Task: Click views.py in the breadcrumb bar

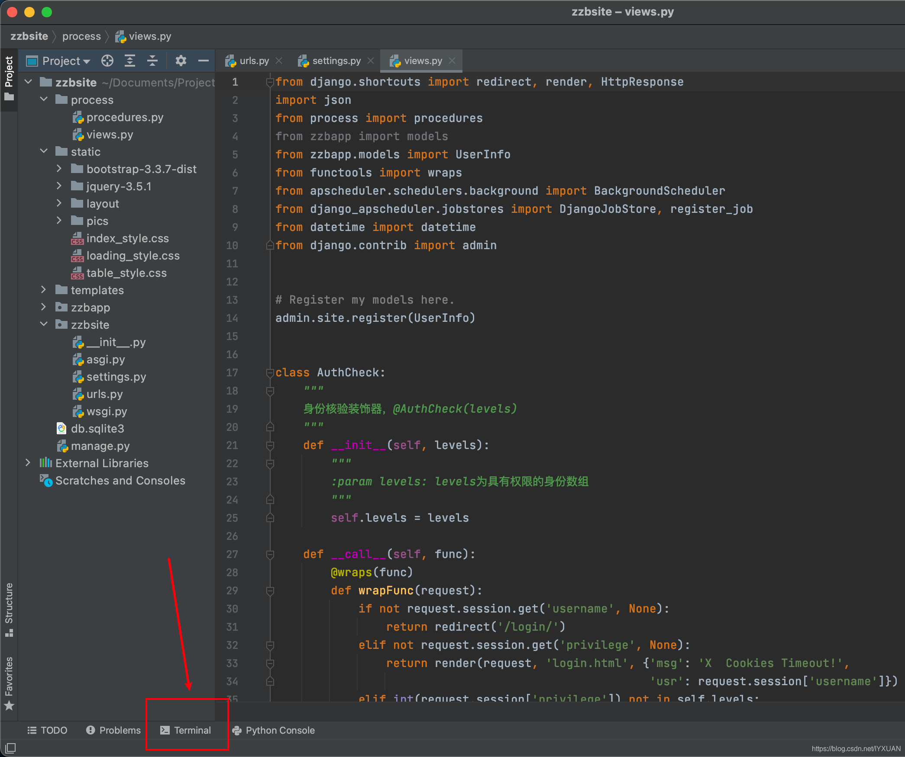Action: pos(143,36)
